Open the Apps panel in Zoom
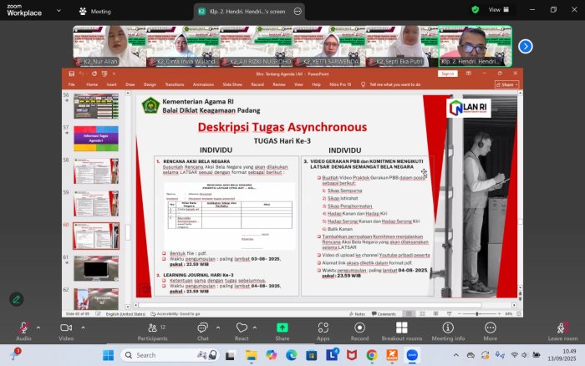585x366 pixels. (x=323, y=327)
